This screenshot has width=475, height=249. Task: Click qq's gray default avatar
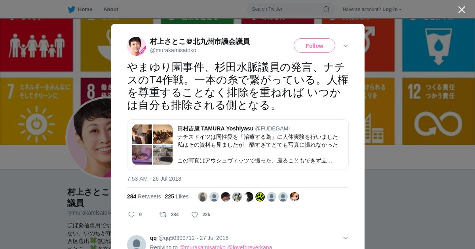pos(137,242)
